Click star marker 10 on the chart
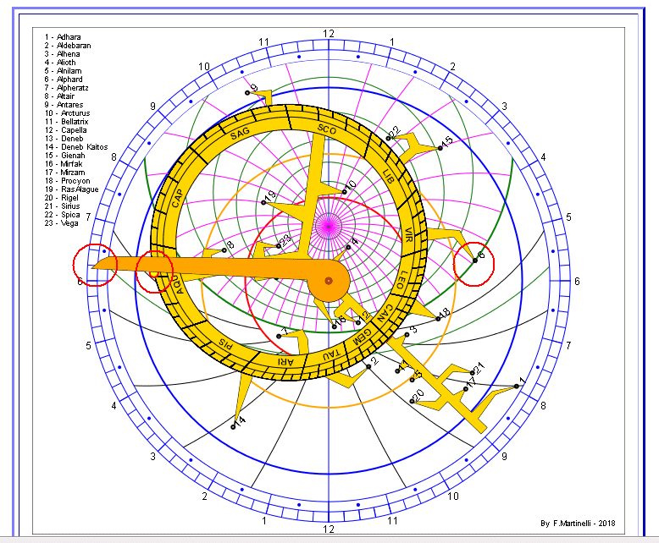659x543 pixels. click(x=345, y=191)
